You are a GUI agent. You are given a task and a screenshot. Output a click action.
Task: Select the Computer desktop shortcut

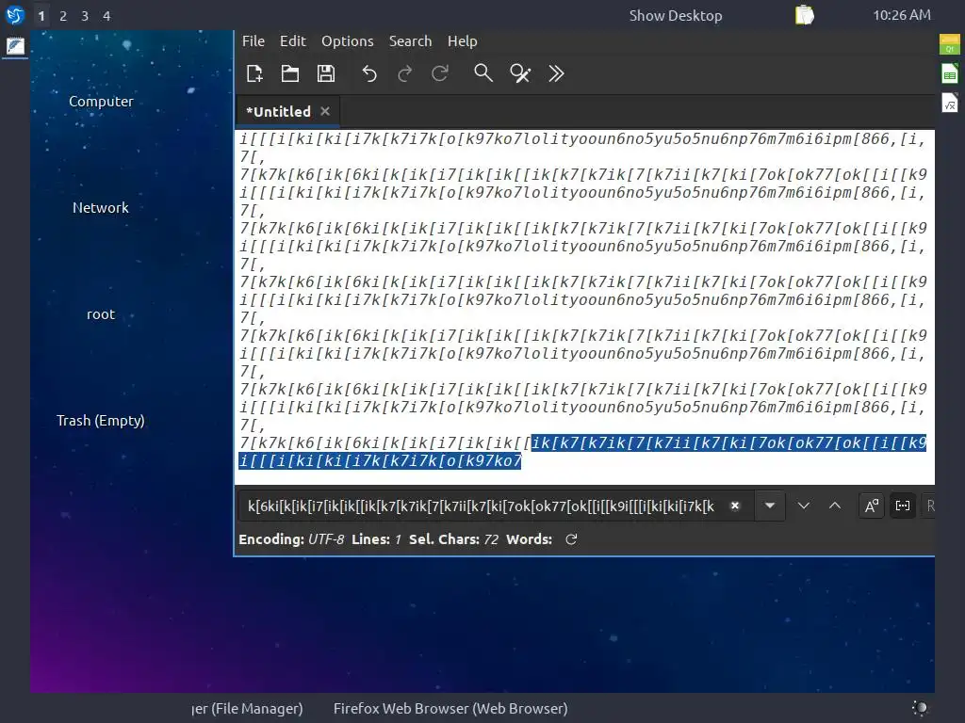[101, 102]
